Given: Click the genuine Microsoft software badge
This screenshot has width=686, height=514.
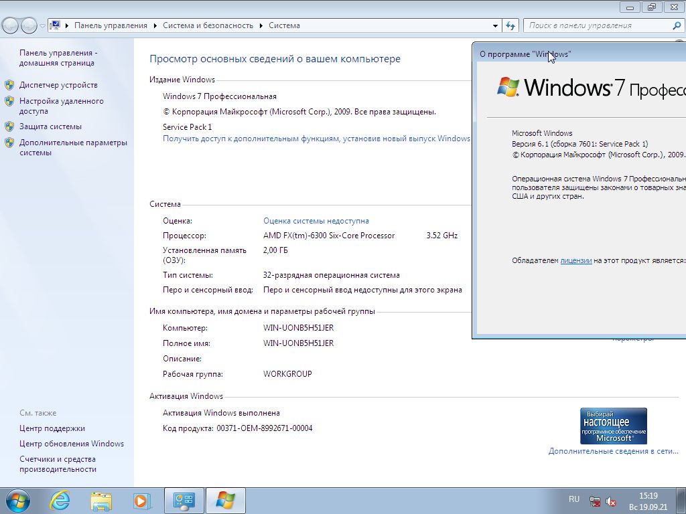Looking at the screenshot, I should tap(614, 426).
